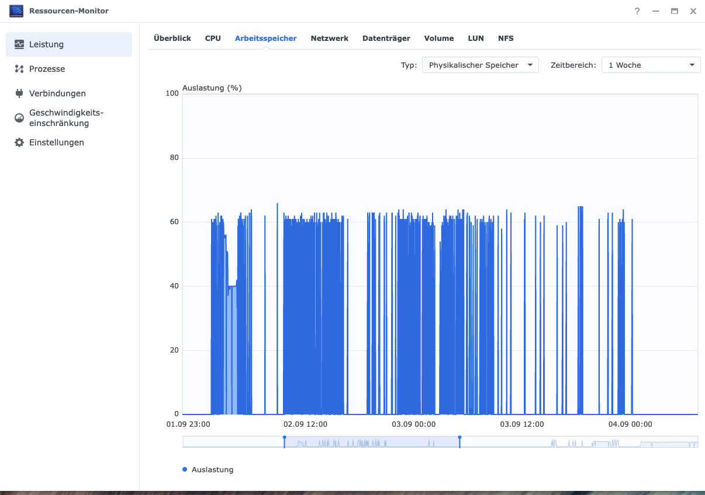The width and height of the screenshot is (705, 495).
Task: Switch to the CPU tab
Action: click(213, 39)
